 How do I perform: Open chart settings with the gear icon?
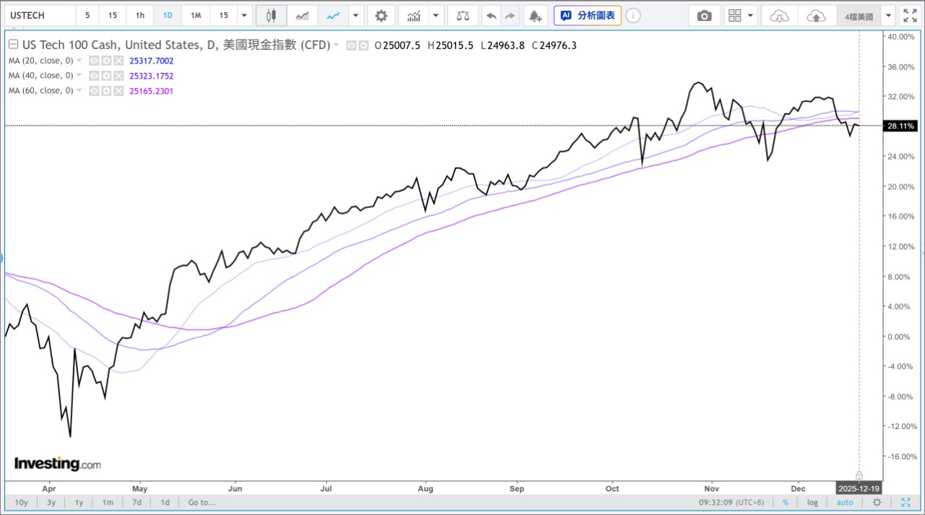pyautogui.click(x=381, y=14)
